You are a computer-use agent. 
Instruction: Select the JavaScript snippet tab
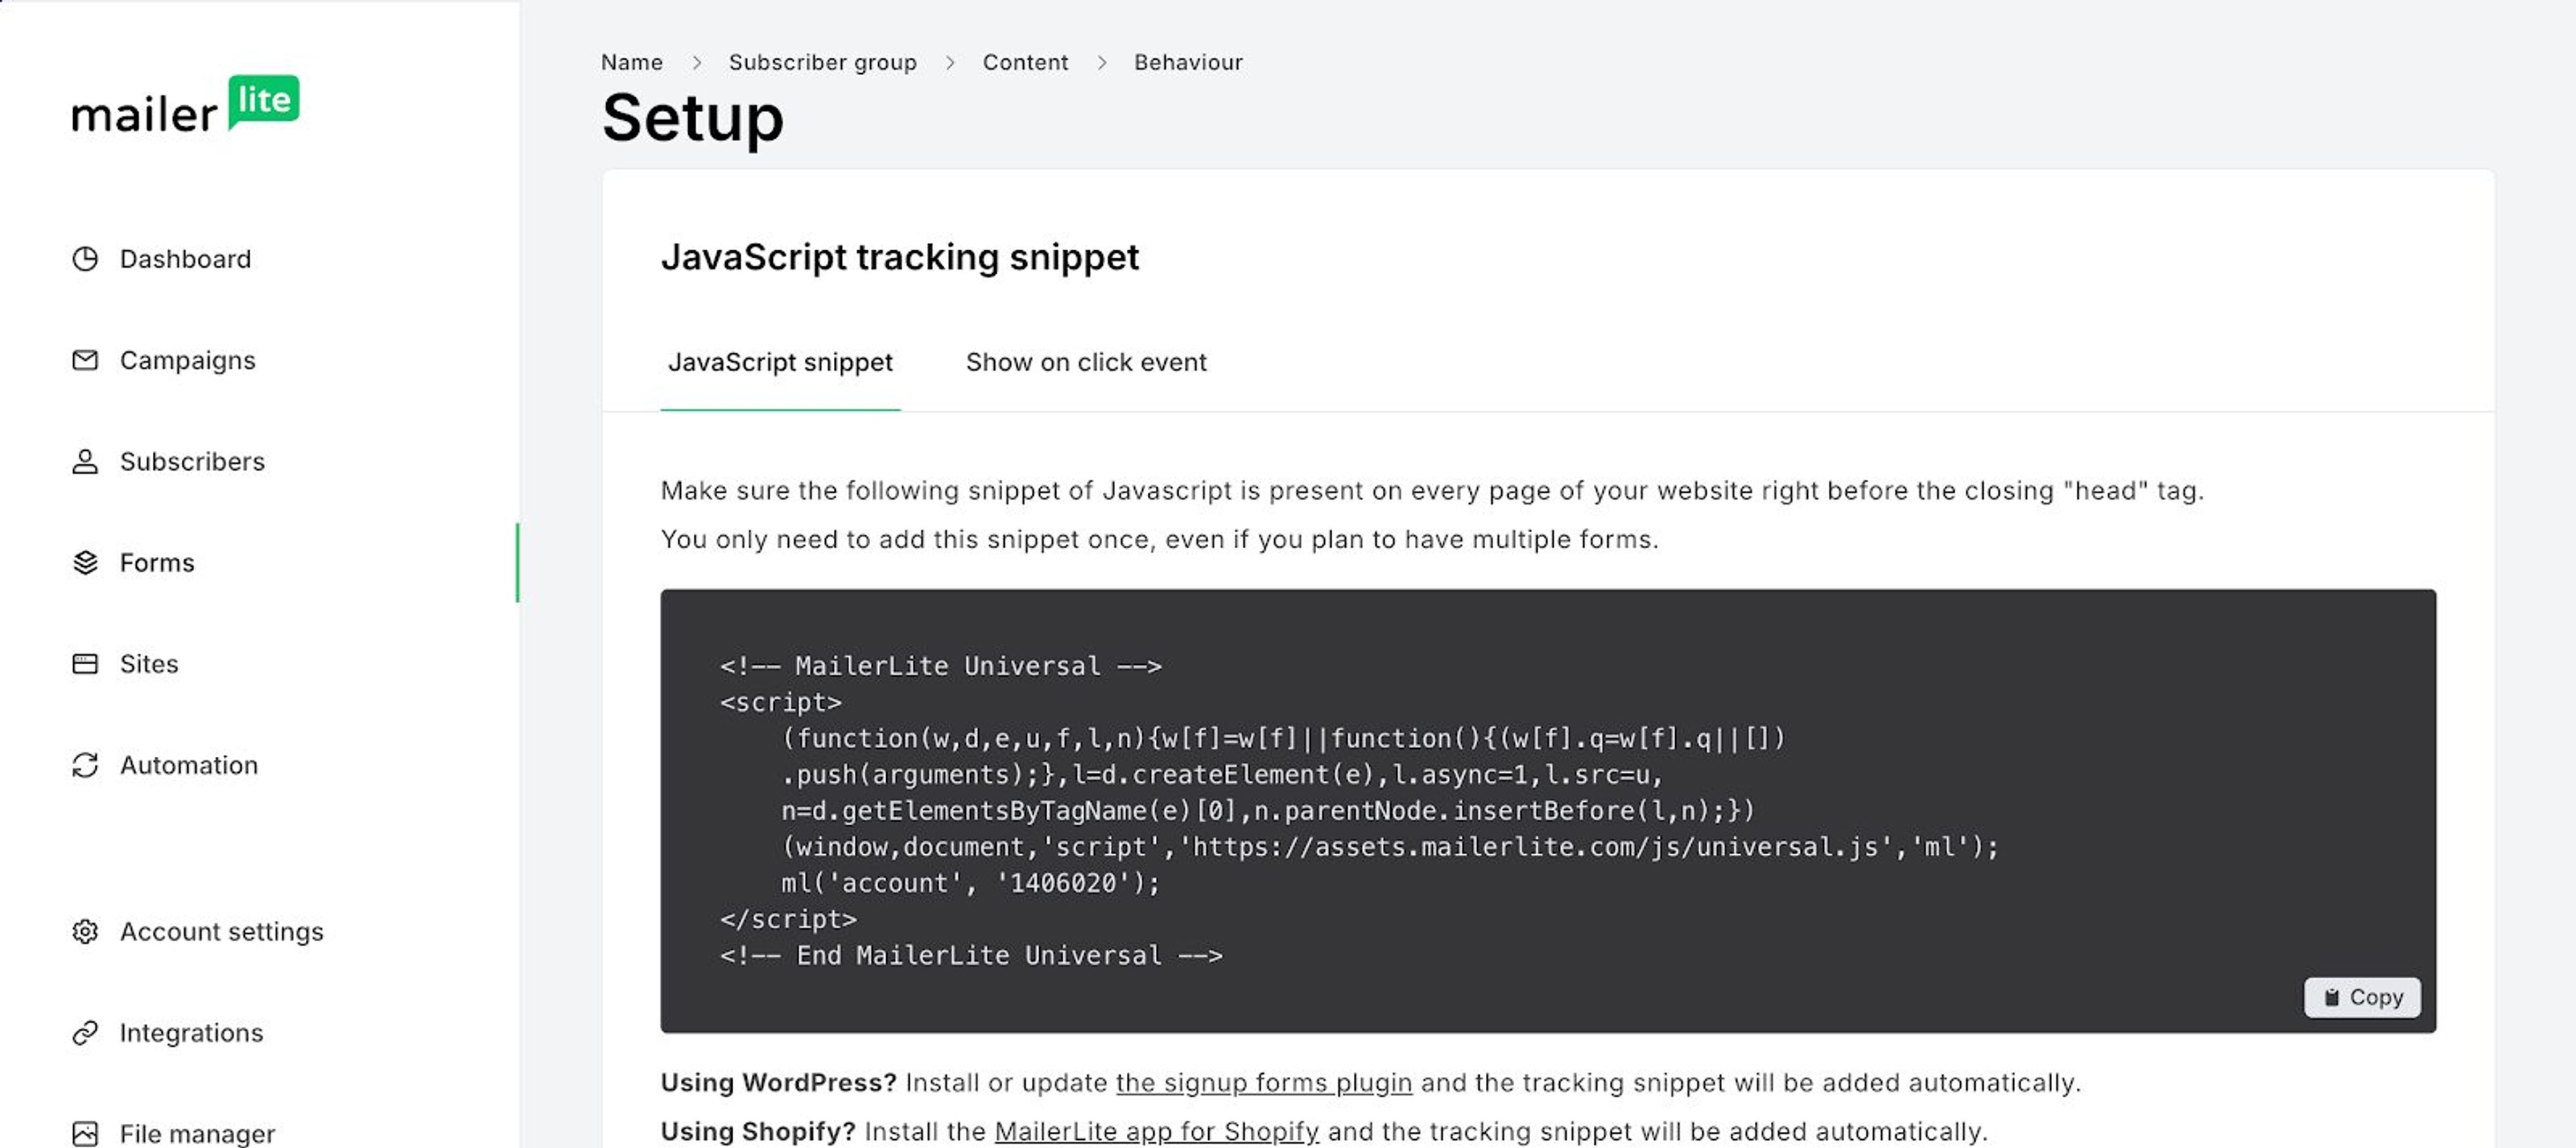(780, 362)
